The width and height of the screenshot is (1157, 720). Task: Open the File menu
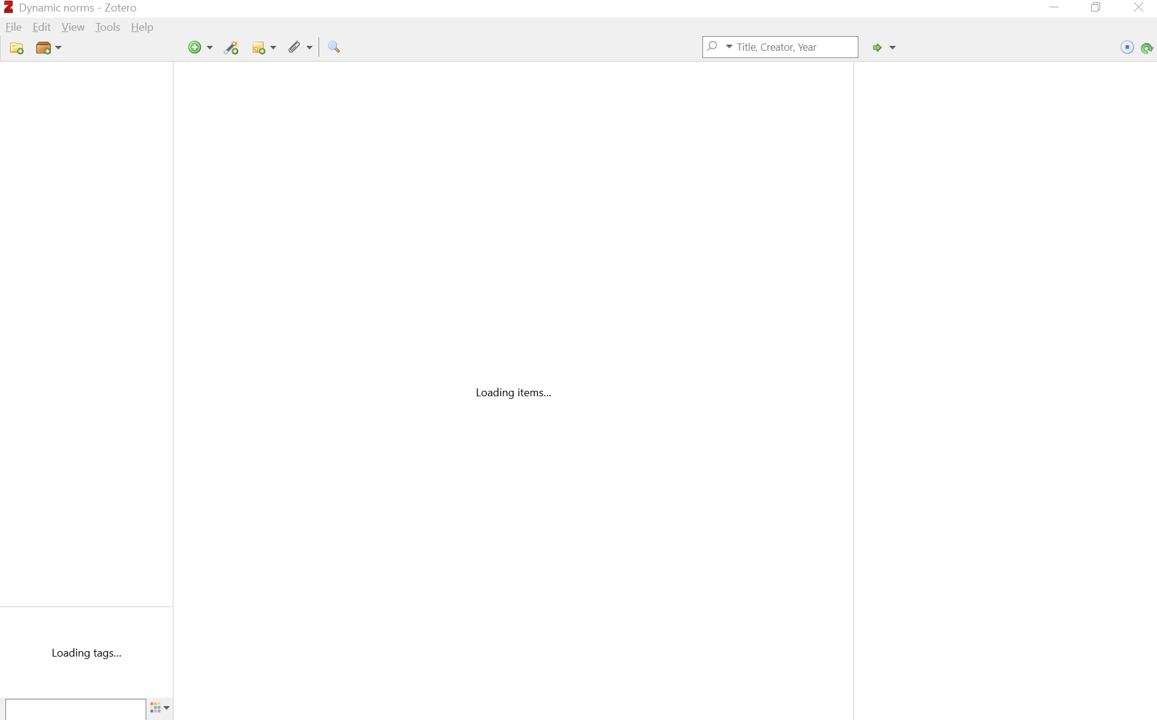[x=13, y=27]
